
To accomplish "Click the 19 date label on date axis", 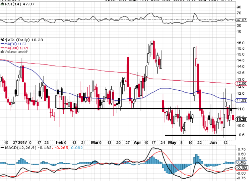I will tap(6, 142).
